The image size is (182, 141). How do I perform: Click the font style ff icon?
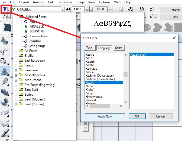[x=68, y=9]
